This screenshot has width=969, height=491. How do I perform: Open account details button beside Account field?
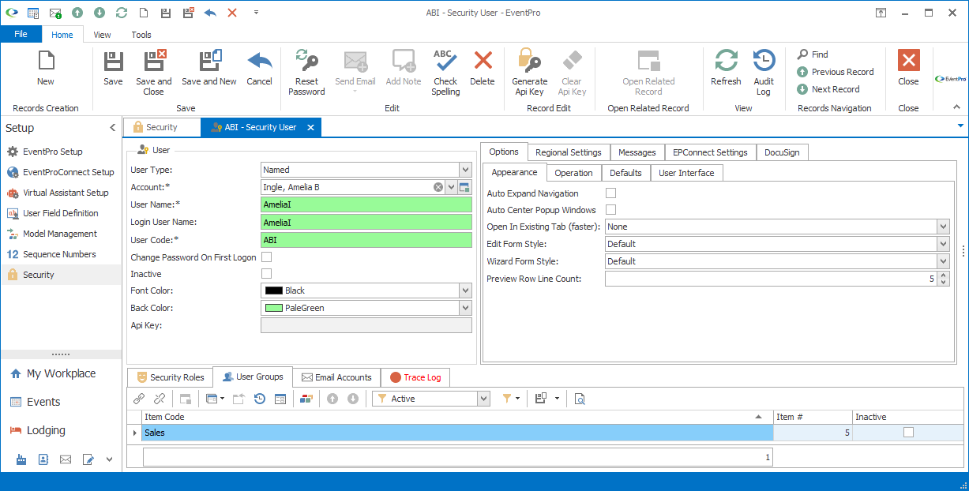(x=464, y=187)
